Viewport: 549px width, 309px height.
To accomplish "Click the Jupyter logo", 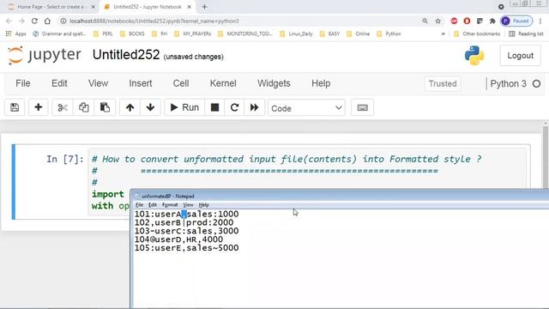I will (45, 55).
